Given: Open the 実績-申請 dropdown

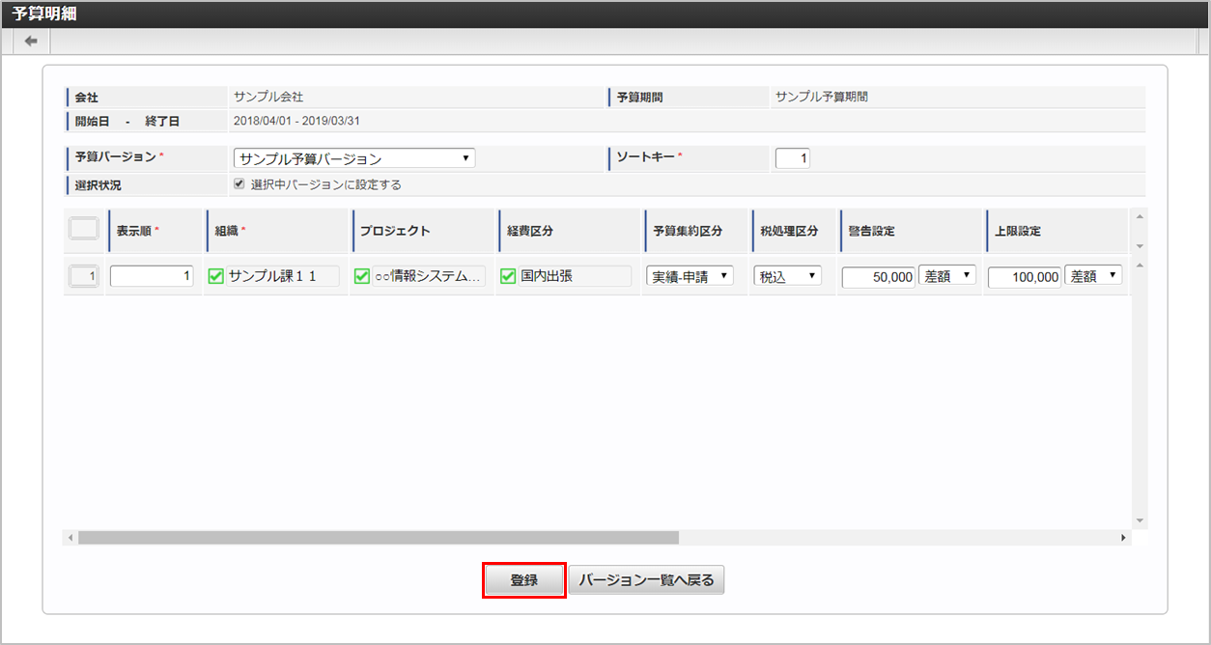Looking at the screenshot, I should (690, 276).
